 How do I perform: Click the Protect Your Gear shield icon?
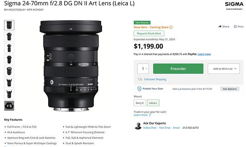[139, 89]
